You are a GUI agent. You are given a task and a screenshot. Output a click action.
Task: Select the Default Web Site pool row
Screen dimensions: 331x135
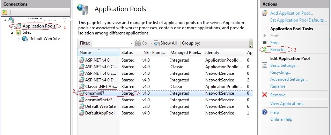pyautogui.click(x=165, y=106)
